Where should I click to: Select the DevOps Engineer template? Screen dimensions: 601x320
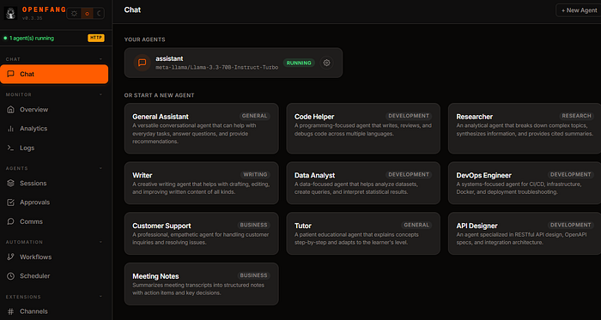(x=525, y=183)
